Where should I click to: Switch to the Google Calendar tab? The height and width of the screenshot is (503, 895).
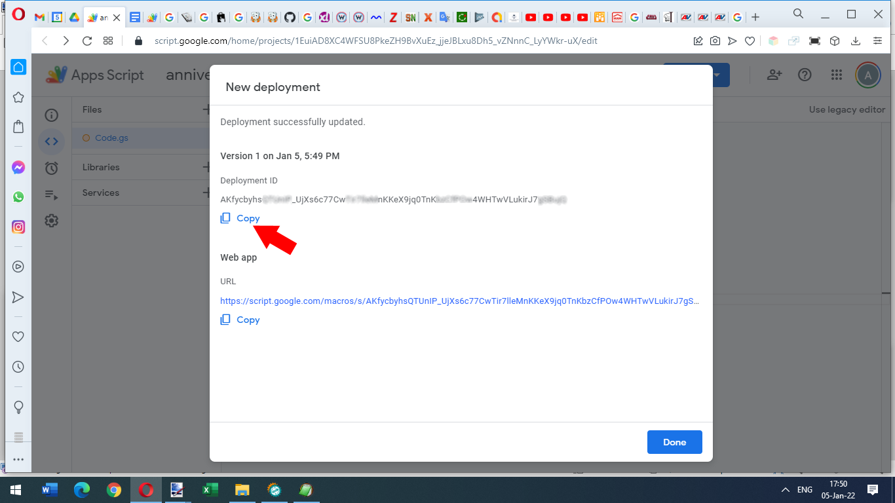click(57, 18)
